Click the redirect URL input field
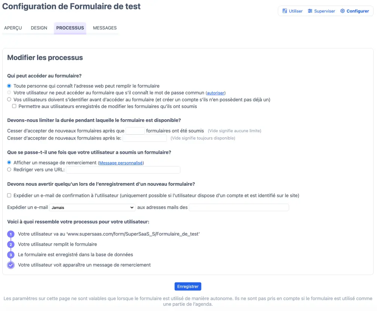 point(123,170)
